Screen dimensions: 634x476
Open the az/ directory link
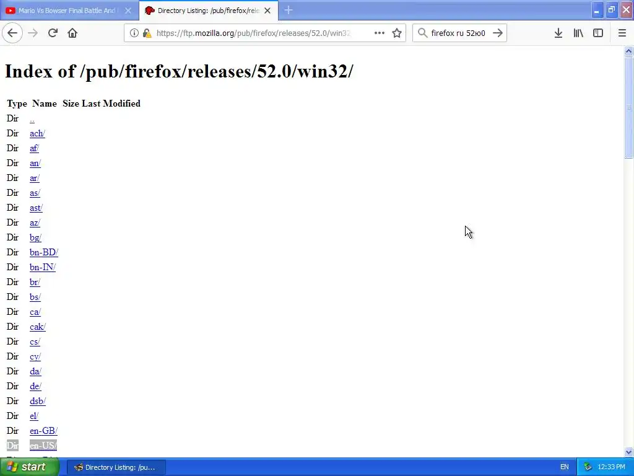click(x=35, y=223)
